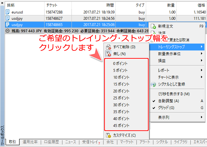Expand the チャートに表示 submenu arrow
This screenshot has height=147, width=207.
tap(202, 77)
